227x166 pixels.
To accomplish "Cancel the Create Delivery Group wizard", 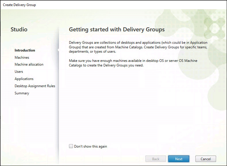I will click(205, 159).
